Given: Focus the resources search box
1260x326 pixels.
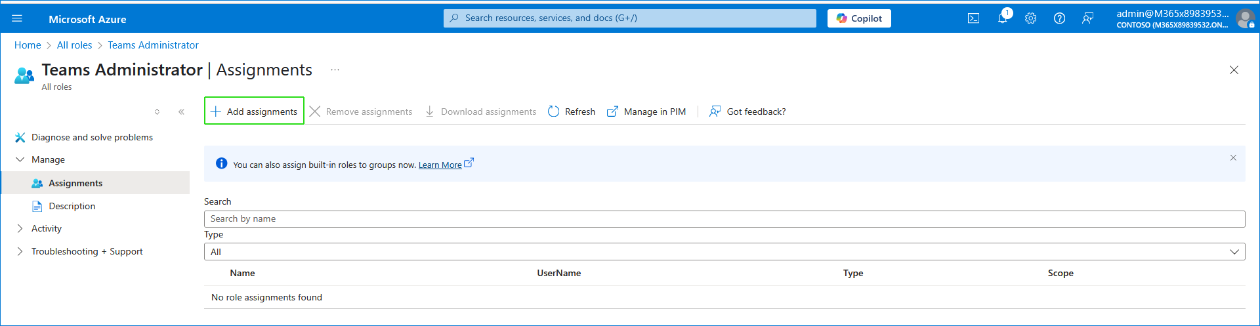Looking at the screenshot, I should [x=630, y=18].
